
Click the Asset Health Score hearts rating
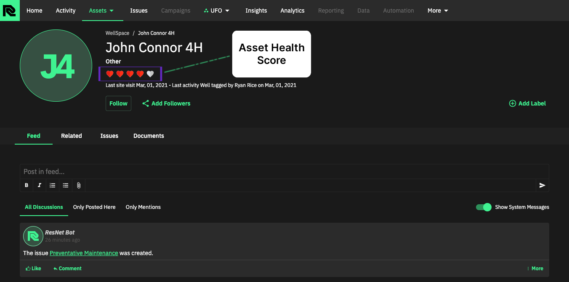pyautogui.click(x=130, y=74)
